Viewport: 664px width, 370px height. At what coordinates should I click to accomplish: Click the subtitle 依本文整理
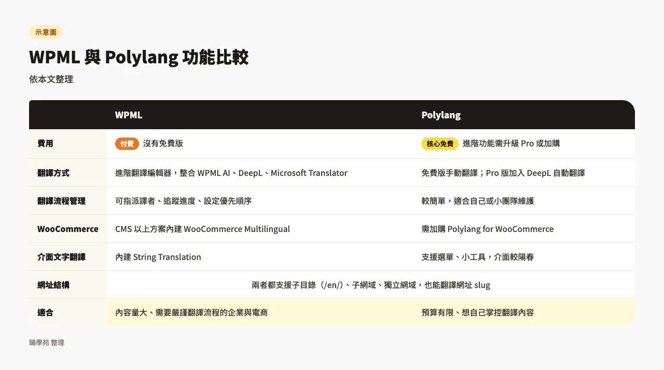[x=51, y=79]
